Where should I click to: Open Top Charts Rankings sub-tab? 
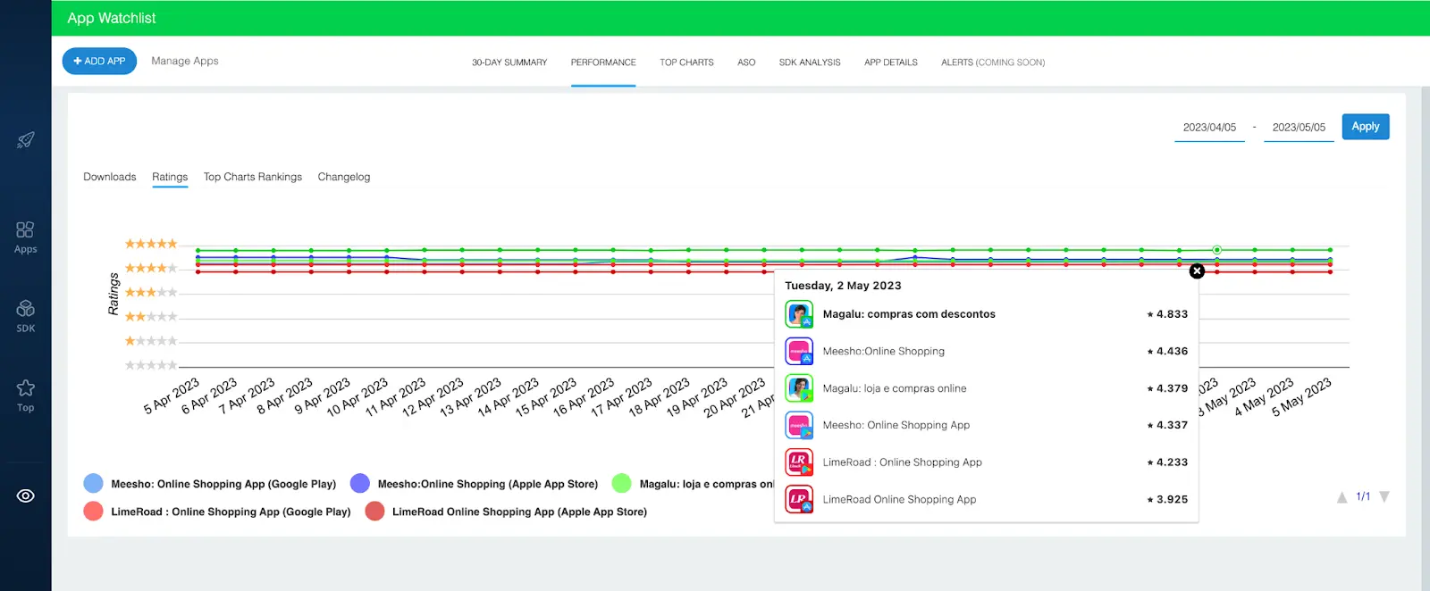(x=253, y=177)
